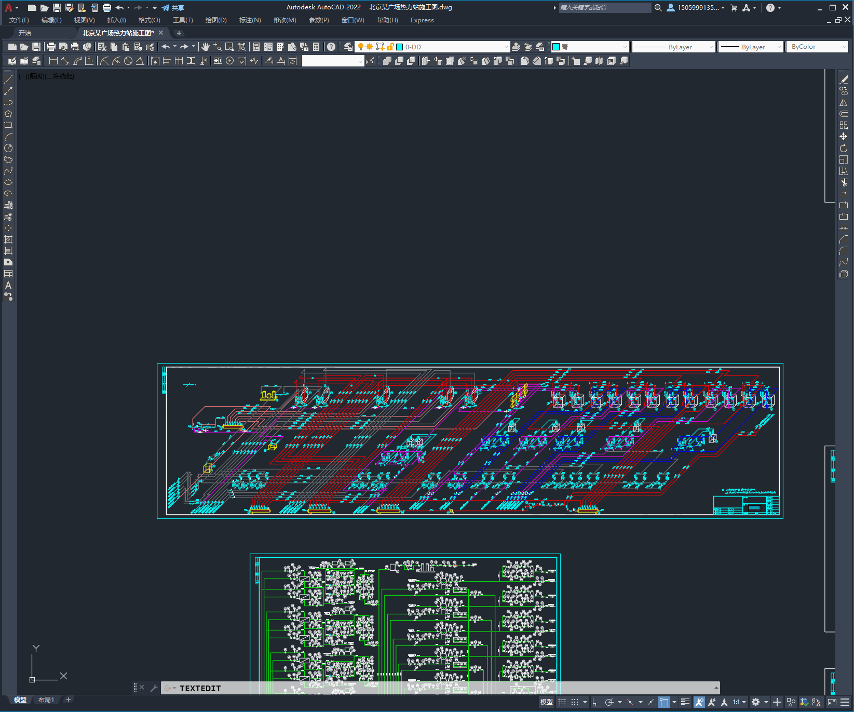Open the color control dropdown
Screen dimensions: 854x712
pyautogui.click(x=590, y=47)
